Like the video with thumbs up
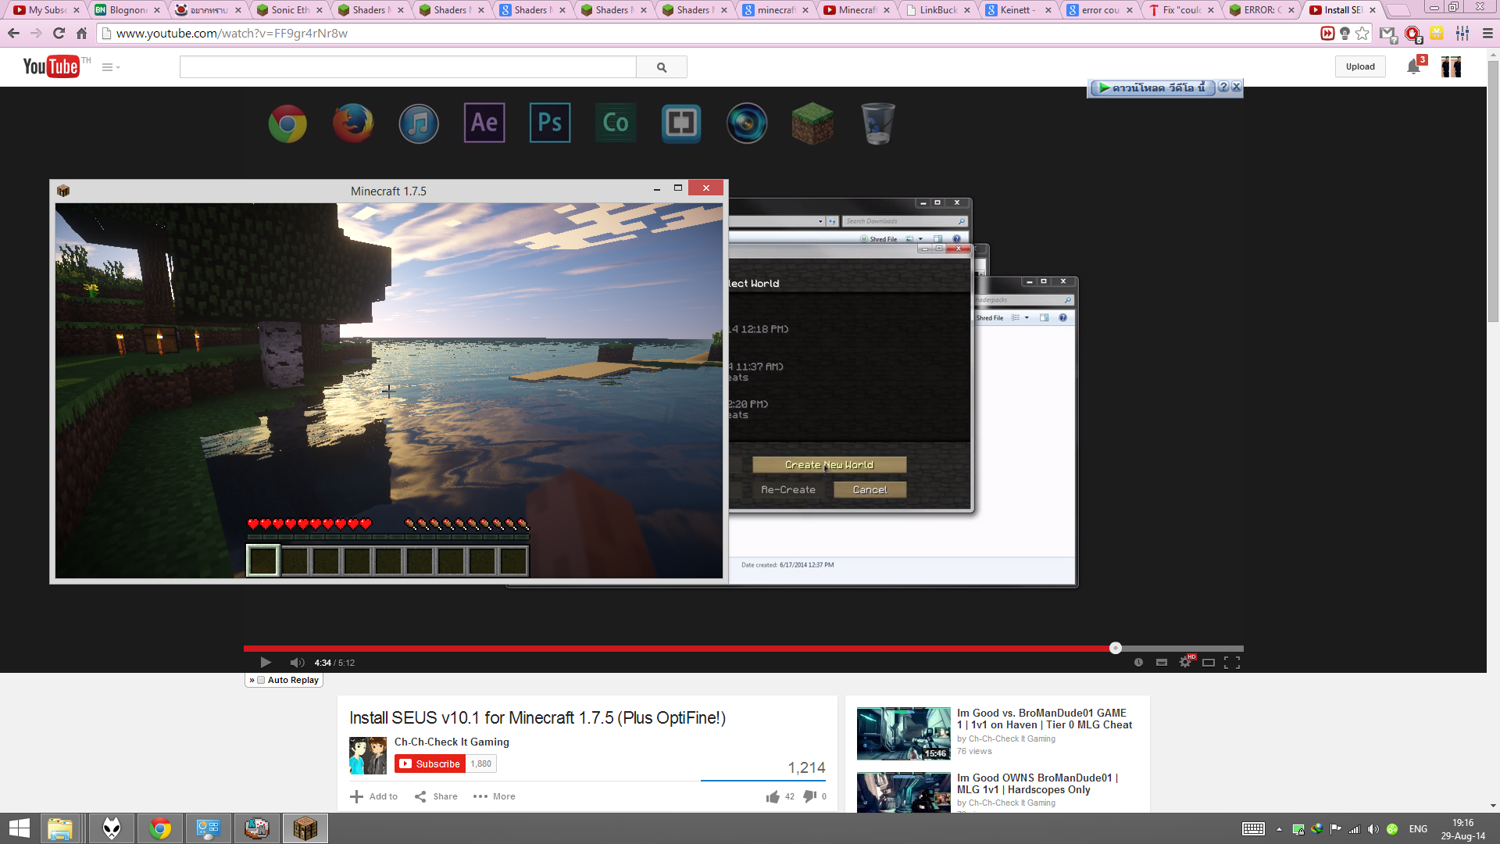1500x844 pixels. tap(773, 796)
